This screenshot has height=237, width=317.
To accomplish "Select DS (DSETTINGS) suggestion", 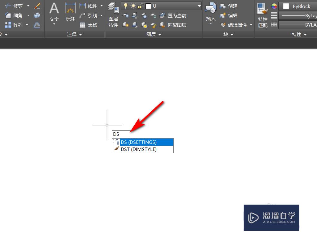I will tap(143, 142).
